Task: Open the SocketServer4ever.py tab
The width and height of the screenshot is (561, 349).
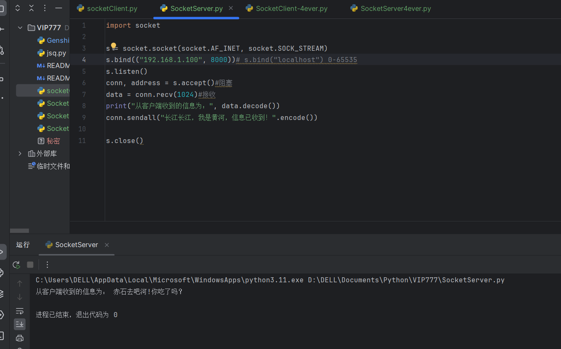Action: pyautogui.click(x=395, y=8)
